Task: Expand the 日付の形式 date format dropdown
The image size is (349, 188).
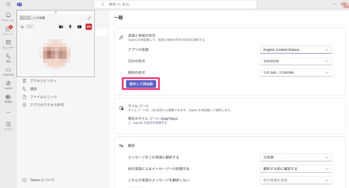Action: click(x=296, y=61)
